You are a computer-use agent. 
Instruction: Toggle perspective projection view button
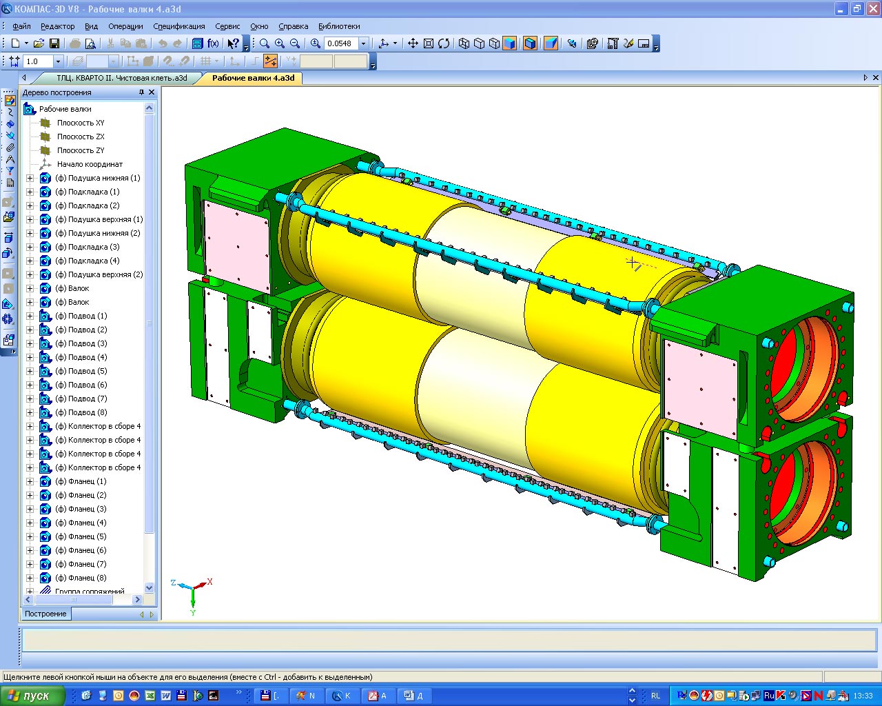pos(551,43)
